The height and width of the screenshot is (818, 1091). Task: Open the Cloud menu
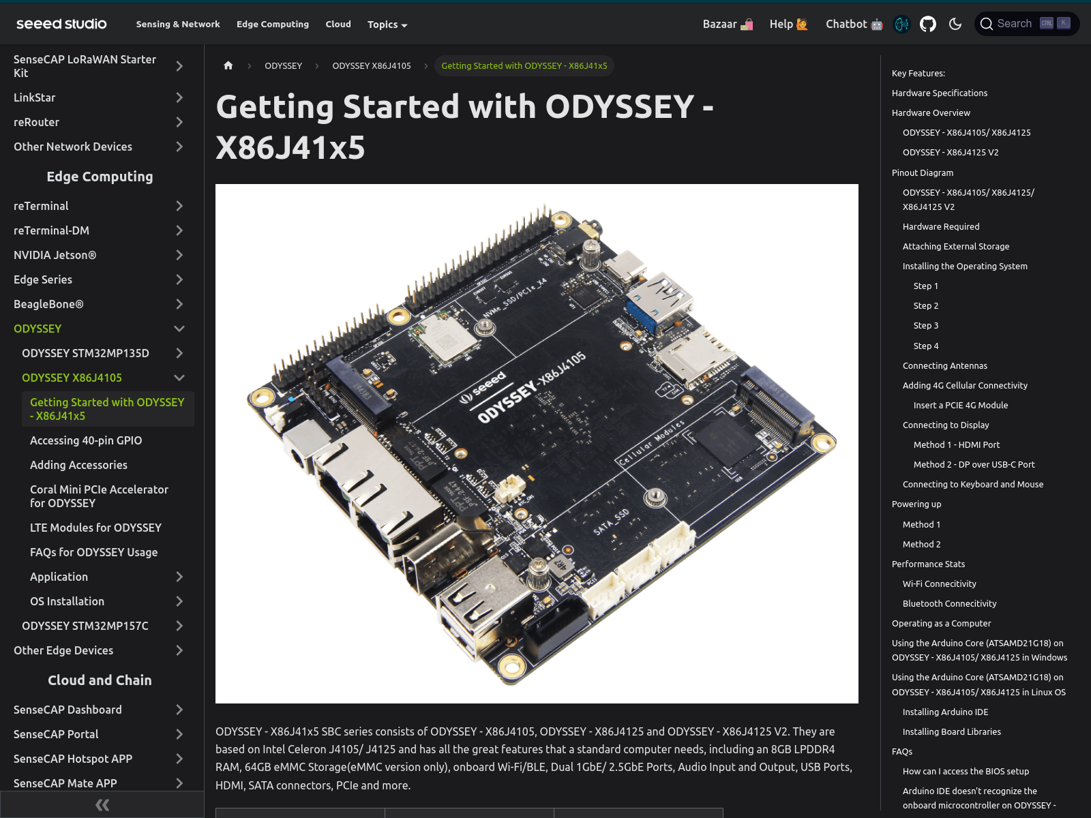click(x=338, y=24)
